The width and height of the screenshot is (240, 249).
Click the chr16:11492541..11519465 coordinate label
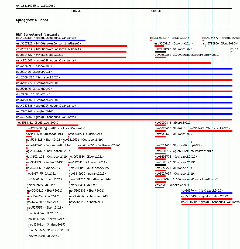coord(36,6)
